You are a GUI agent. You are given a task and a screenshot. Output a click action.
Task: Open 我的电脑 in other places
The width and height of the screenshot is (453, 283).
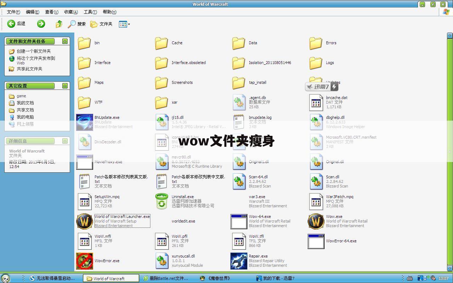25,117
